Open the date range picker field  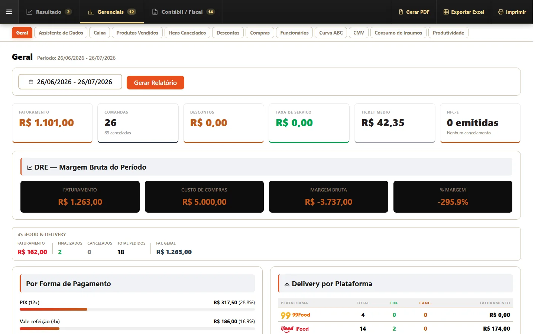pos(70,82)
